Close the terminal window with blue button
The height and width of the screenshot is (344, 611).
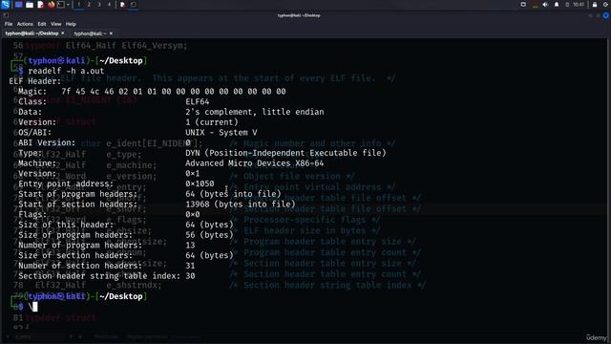point(606,15)
